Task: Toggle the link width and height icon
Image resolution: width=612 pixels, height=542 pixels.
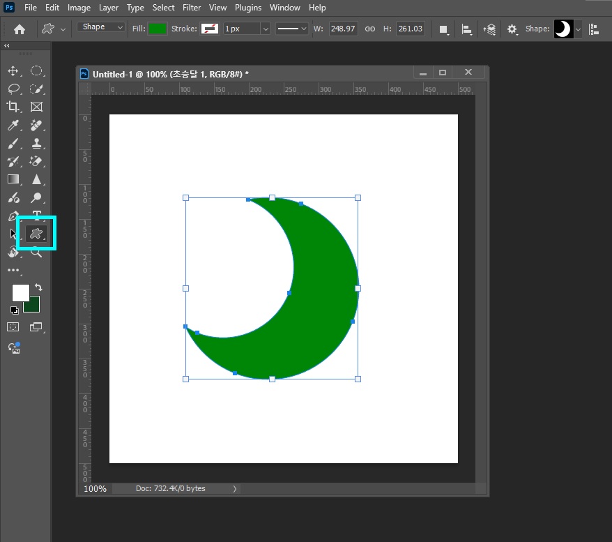Action: [x=369, y=29]
